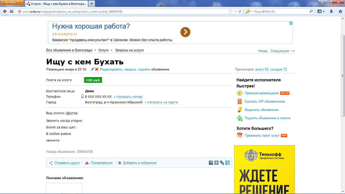Click Применить пакет услуг link
The height and width of the screenshot is (194, 345).
coord(262,136)
